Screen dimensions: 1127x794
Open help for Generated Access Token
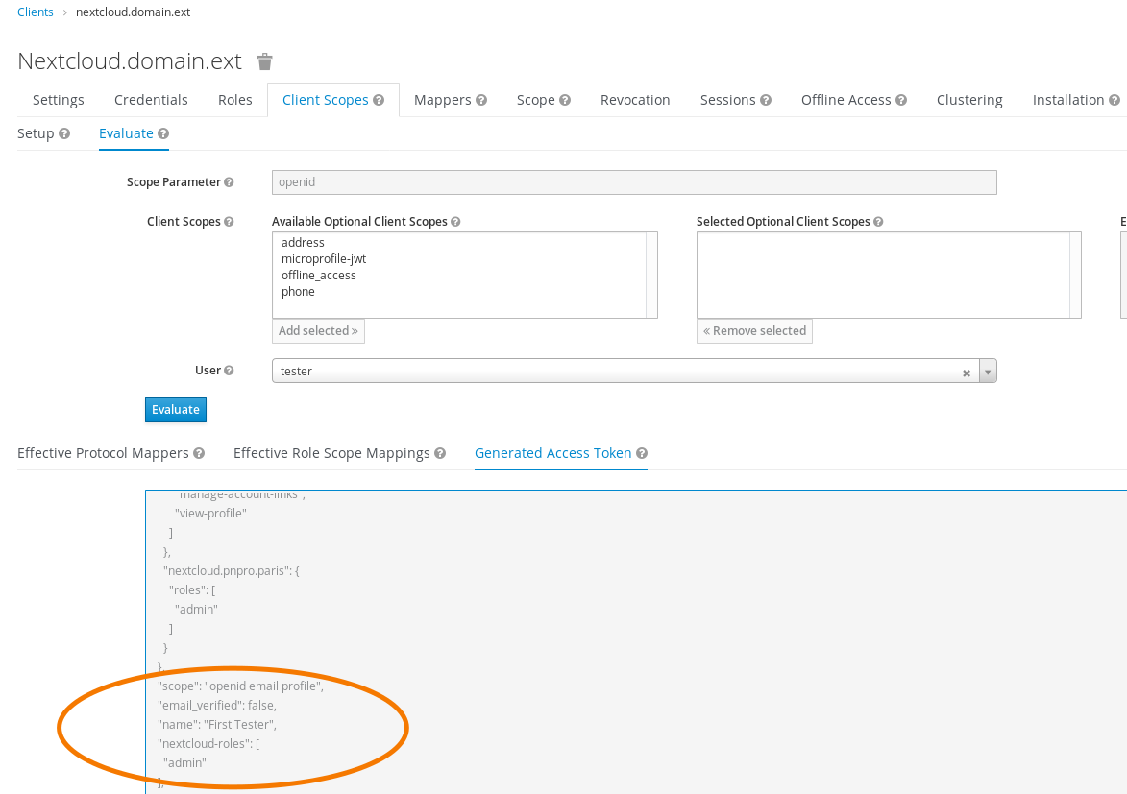click(642, 453)
